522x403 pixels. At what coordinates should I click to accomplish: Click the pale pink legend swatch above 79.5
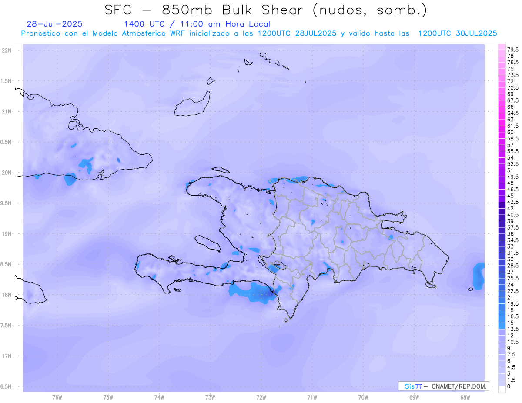502,47
